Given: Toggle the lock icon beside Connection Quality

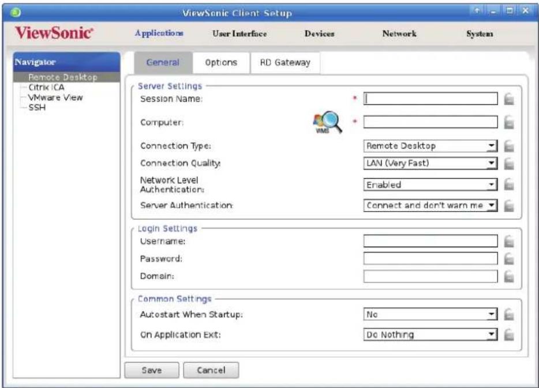Looking at the screenshot, I should pyautogui.click(x=509, y=163).
